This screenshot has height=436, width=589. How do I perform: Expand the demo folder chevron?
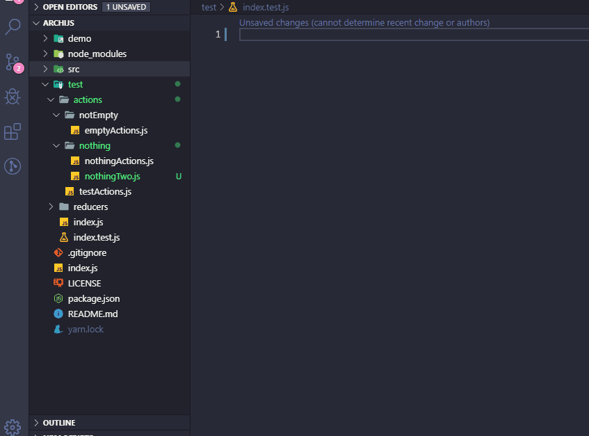[45, 38]
